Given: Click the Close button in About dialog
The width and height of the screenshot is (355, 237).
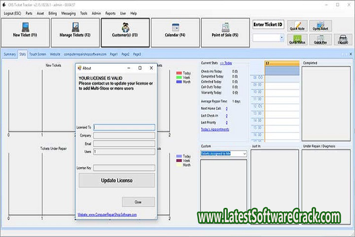Looking at the screenshot, I should 139,202.
